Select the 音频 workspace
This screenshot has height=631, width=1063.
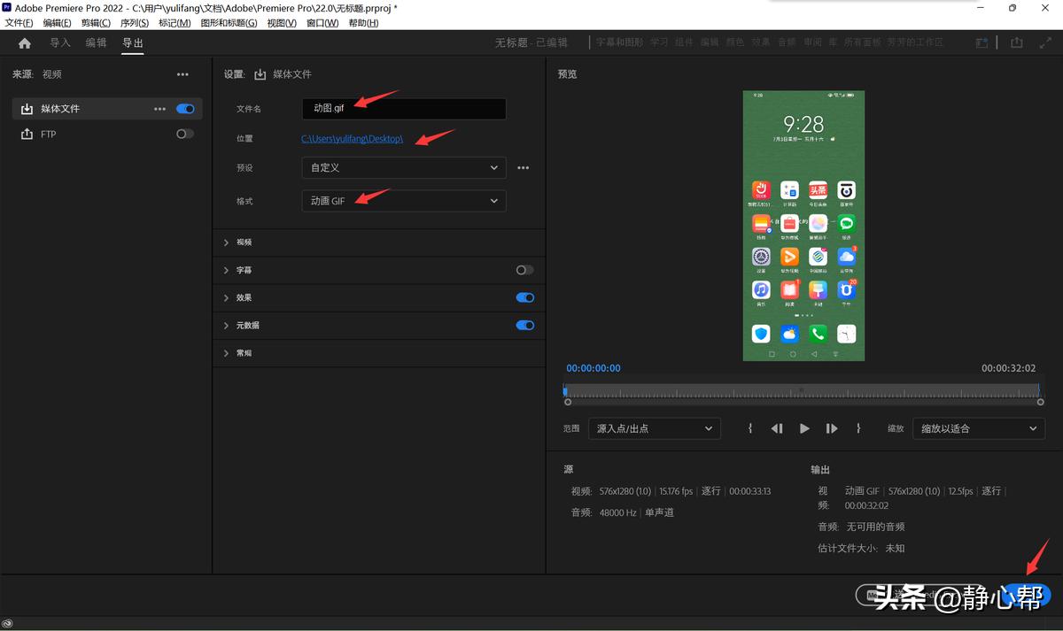click(x=787, y=42)
